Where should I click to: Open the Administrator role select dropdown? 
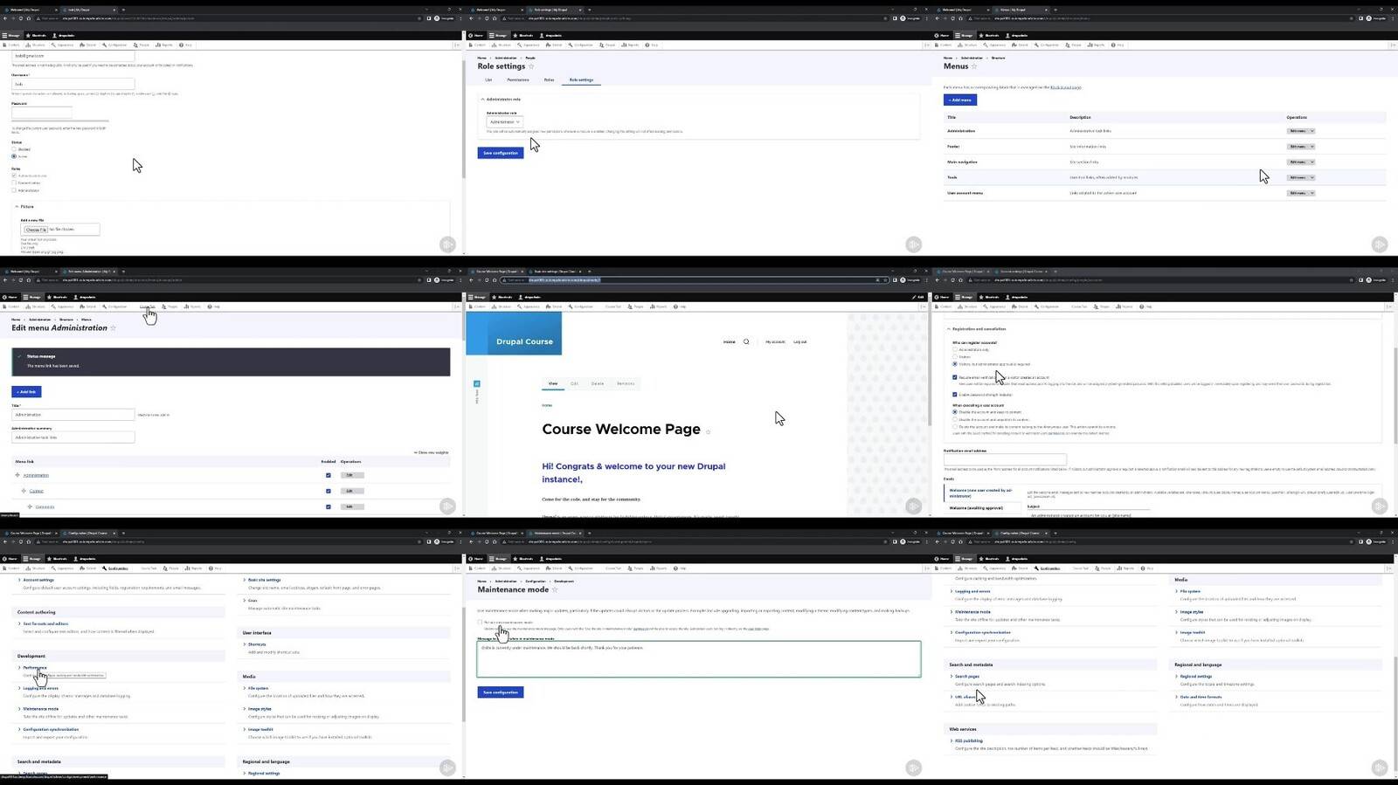point(504,121)
